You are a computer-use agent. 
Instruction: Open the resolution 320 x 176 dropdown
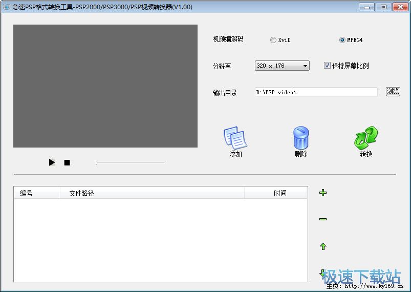282,66
